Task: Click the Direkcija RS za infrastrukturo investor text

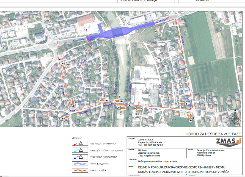Action: click(x=211, y=150)
